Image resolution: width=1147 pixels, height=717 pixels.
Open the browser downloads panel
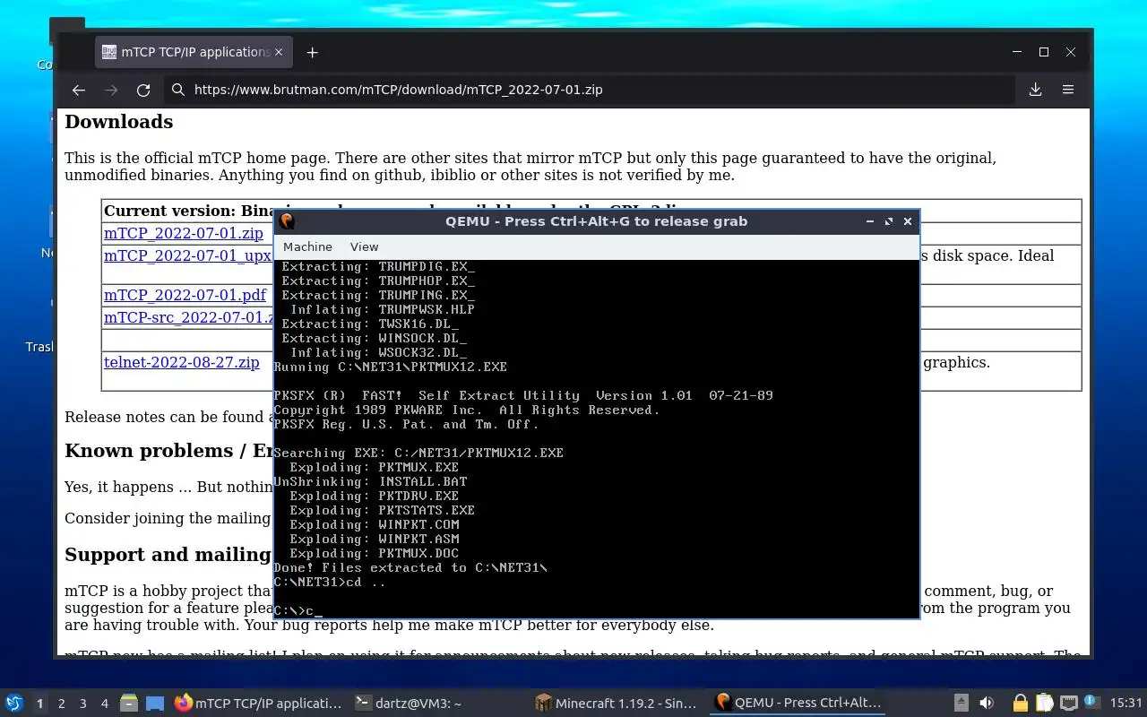click(x=1035, y=90)
